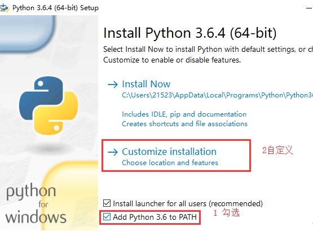This screenshot has width=313, height=231.
Task: Minimize the setup window
Action: [309, 8]
